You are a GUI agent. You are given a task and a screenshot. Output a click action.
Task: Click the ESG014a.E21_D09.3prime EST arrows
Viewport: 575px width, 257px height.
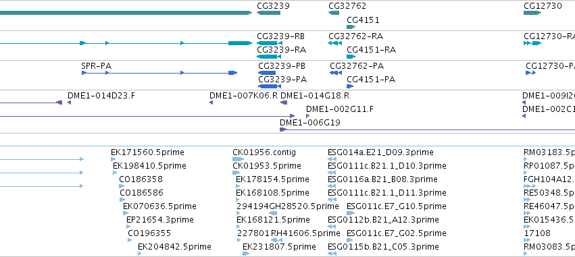332,159
